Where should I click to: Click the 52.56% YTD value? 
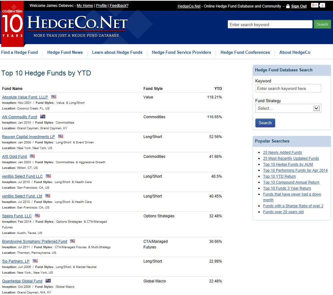(x=215, y=137)
